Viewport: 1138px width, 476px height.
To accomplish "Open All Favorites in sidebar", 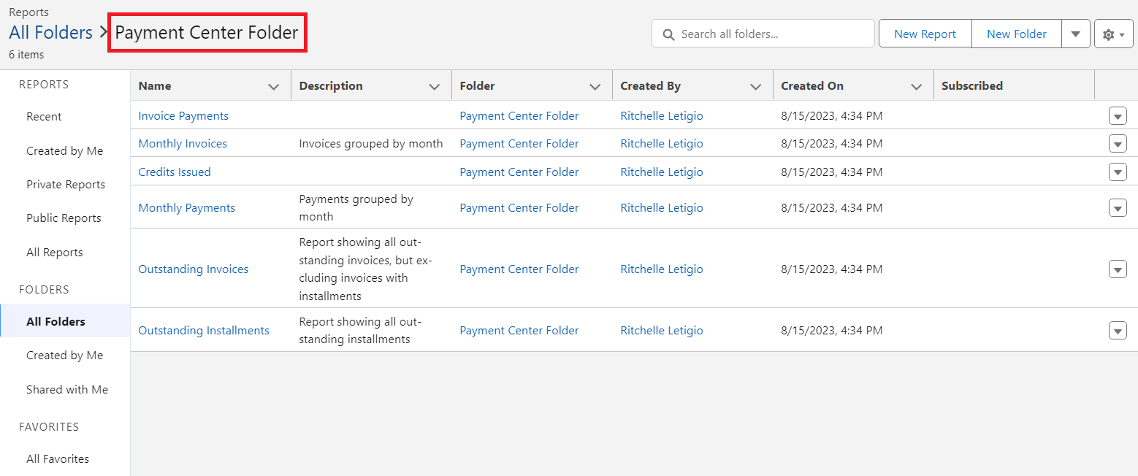I will coord(58,459).
